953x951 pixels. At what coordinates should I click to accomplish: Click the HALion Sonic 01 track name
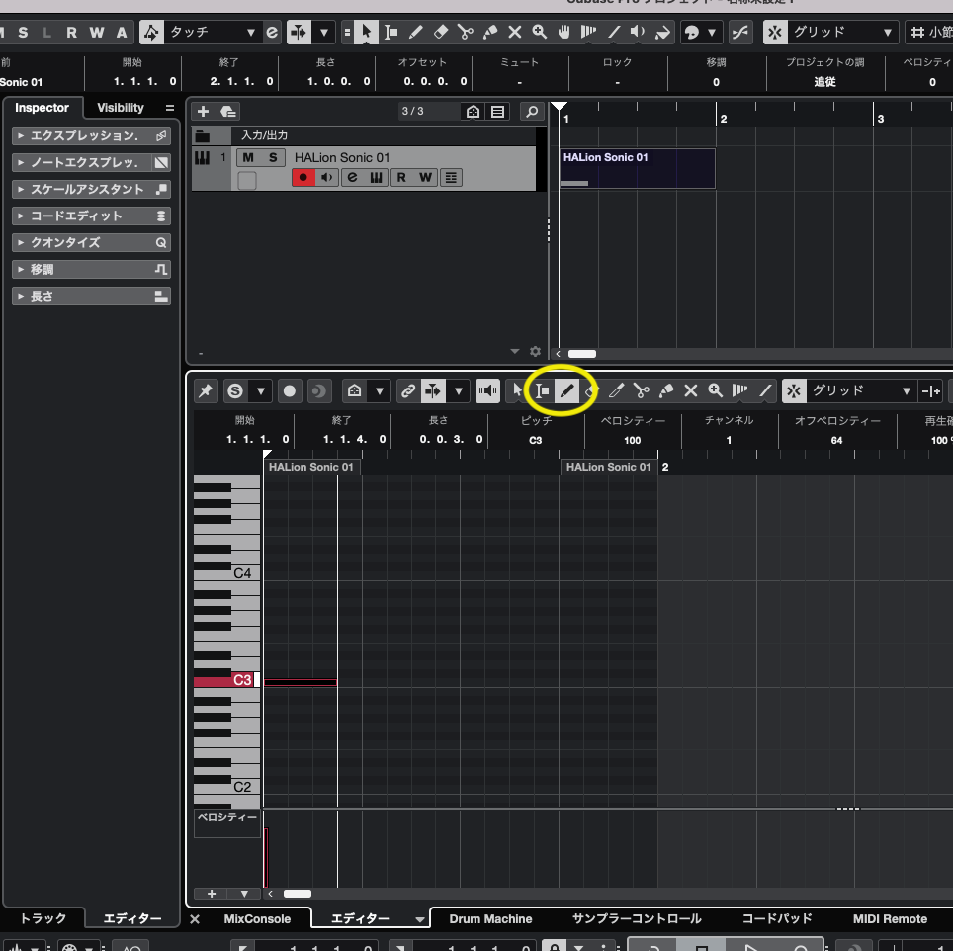pos(342,157)
